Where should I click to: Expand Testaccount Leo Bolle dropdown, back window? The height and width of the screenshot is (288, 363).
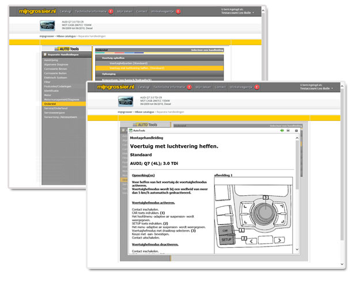click(237, 13)
